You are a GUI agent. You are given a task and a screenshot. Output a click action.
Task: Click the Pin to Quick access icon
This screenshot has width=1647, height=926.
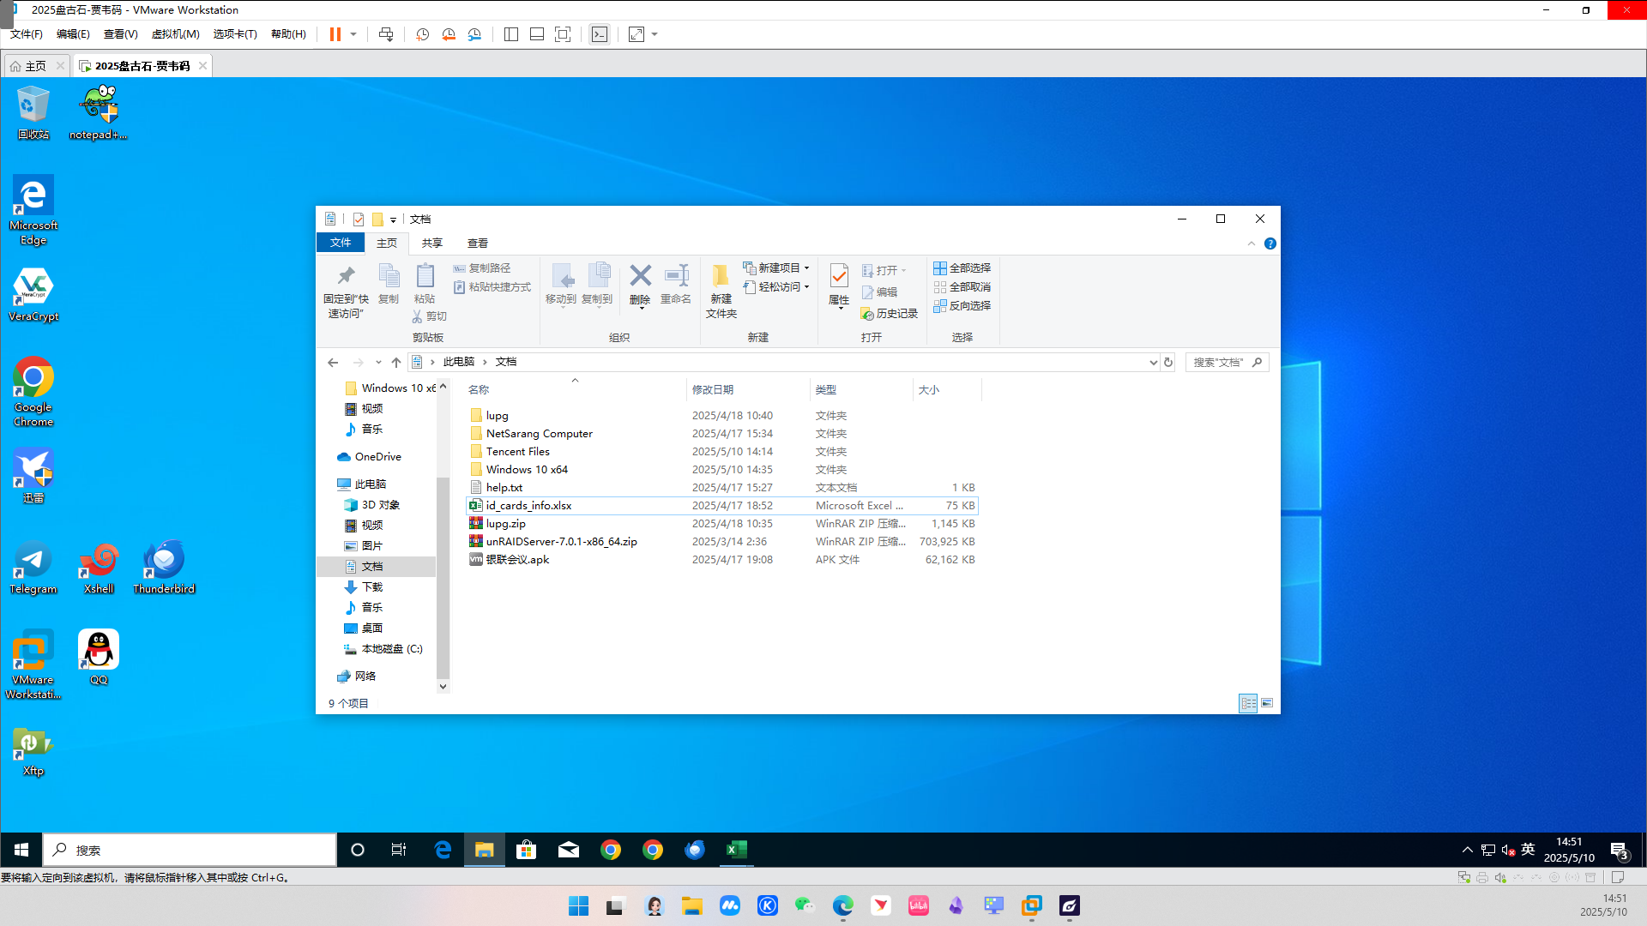(346, 277)
